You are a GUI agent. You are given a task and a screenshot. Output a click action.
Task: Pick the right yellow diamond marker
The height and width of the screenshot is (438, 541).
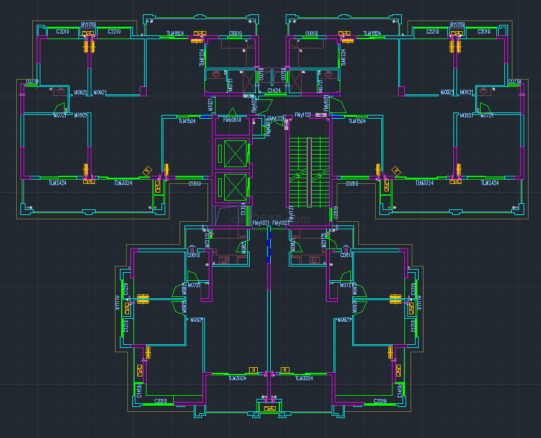(396, 171)
